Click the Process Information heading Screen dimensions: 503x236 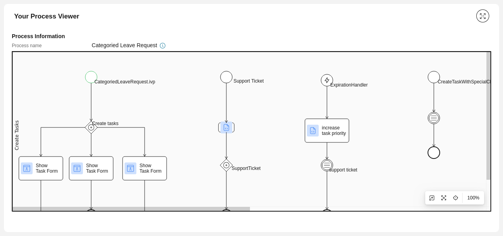(39, 36)
